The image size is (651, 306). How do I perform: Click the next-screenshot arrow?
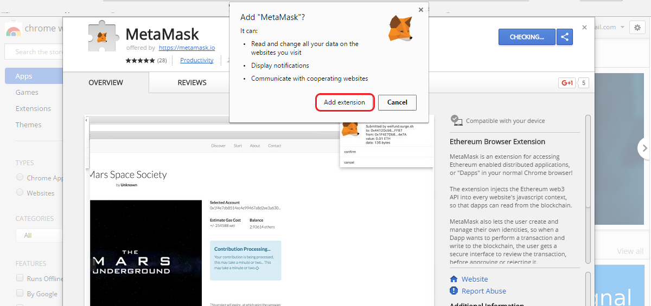coord(644,148)
